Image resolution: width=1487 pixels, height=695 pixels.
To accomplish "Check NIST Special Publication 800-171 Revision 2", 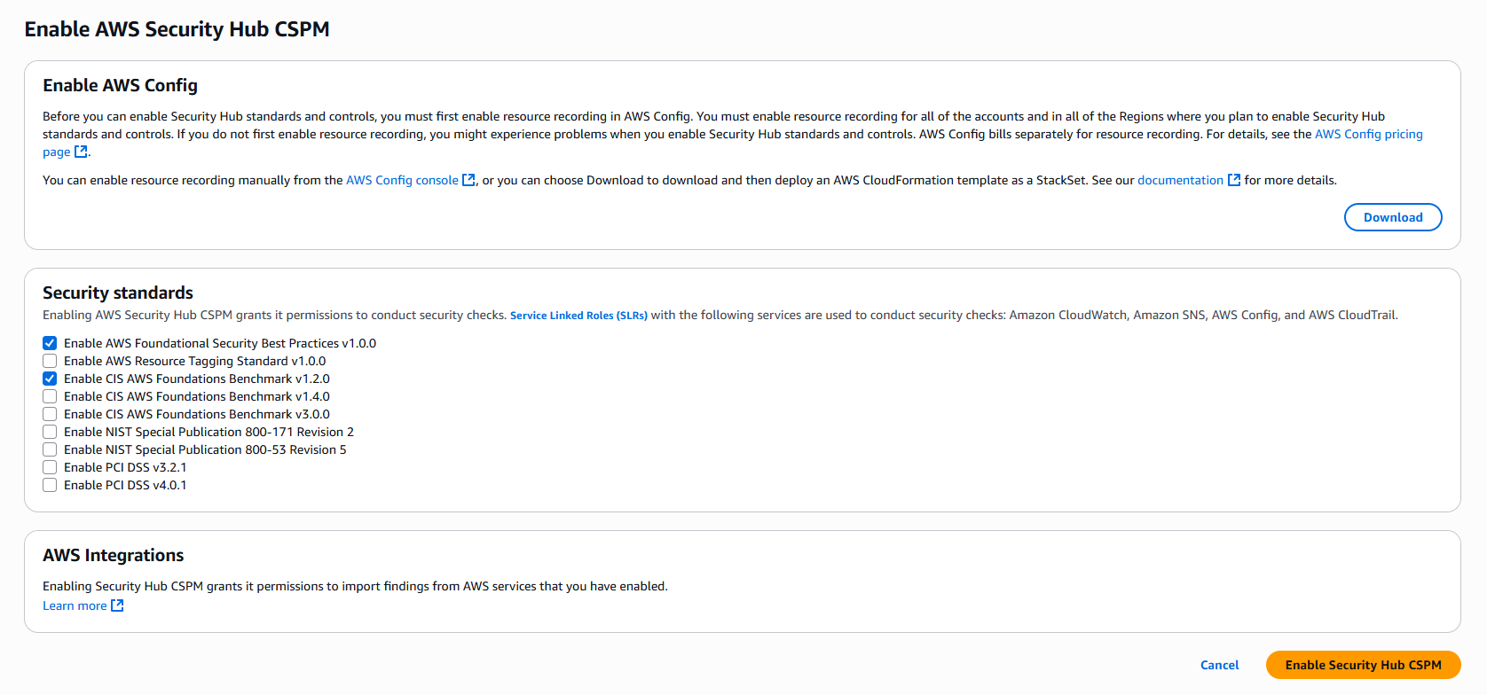I will [50, 432].
